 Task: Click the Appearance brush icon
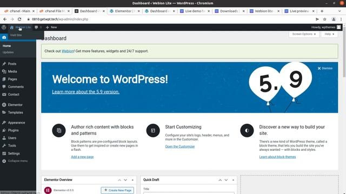pyautogui.click(x=4, y=123)
